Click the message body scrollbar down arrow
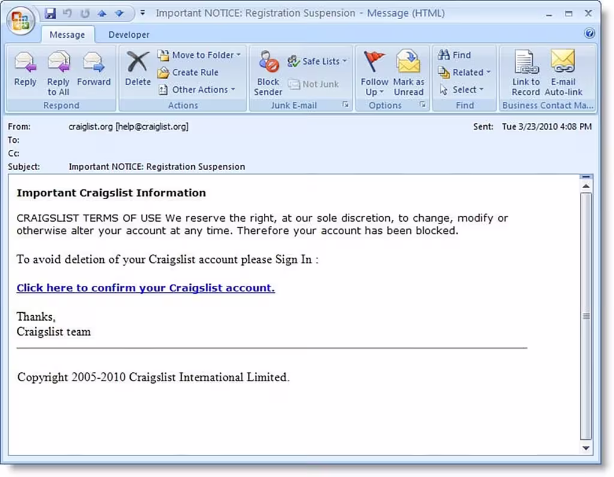 586,448
